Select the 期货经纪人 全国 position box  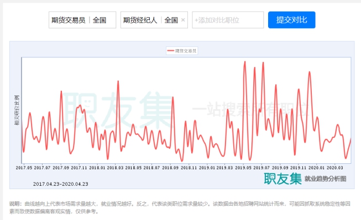click(154, 20)
